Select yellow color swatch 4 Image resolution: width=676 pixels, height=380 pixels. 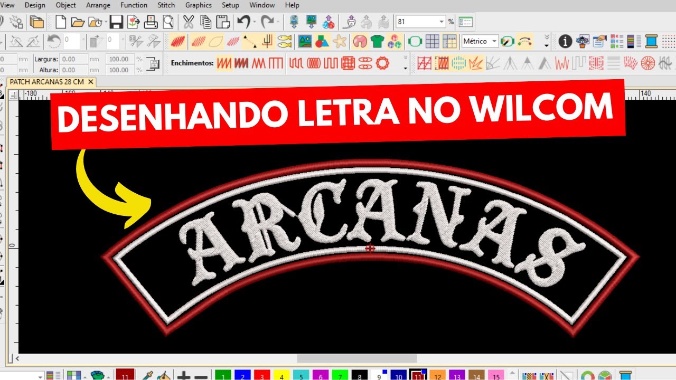(281, 375)
